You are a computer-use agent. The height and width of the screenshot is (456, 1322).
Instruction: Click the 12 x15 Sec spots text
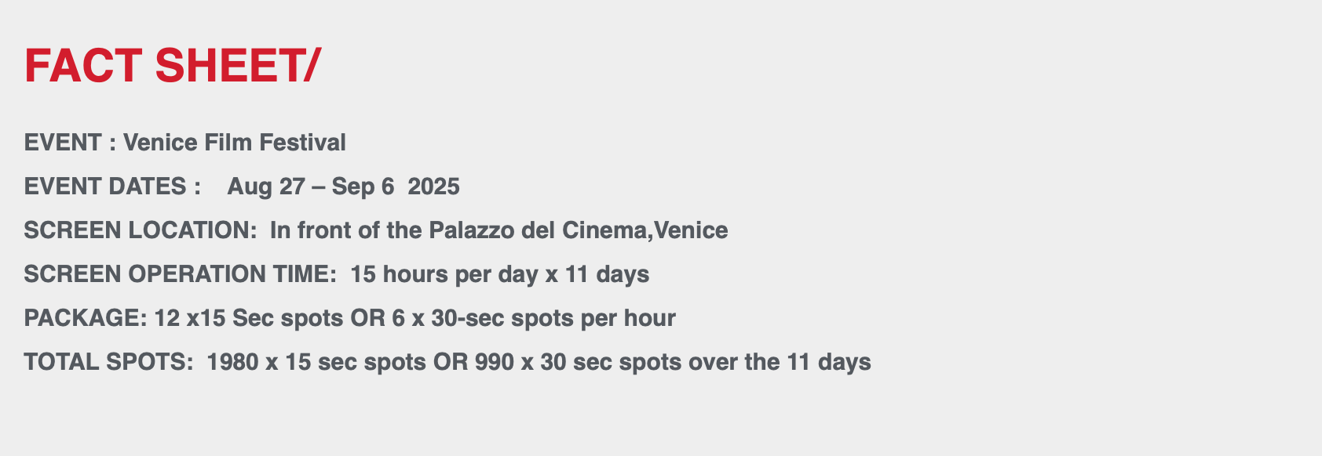click(x=249, y=318)
